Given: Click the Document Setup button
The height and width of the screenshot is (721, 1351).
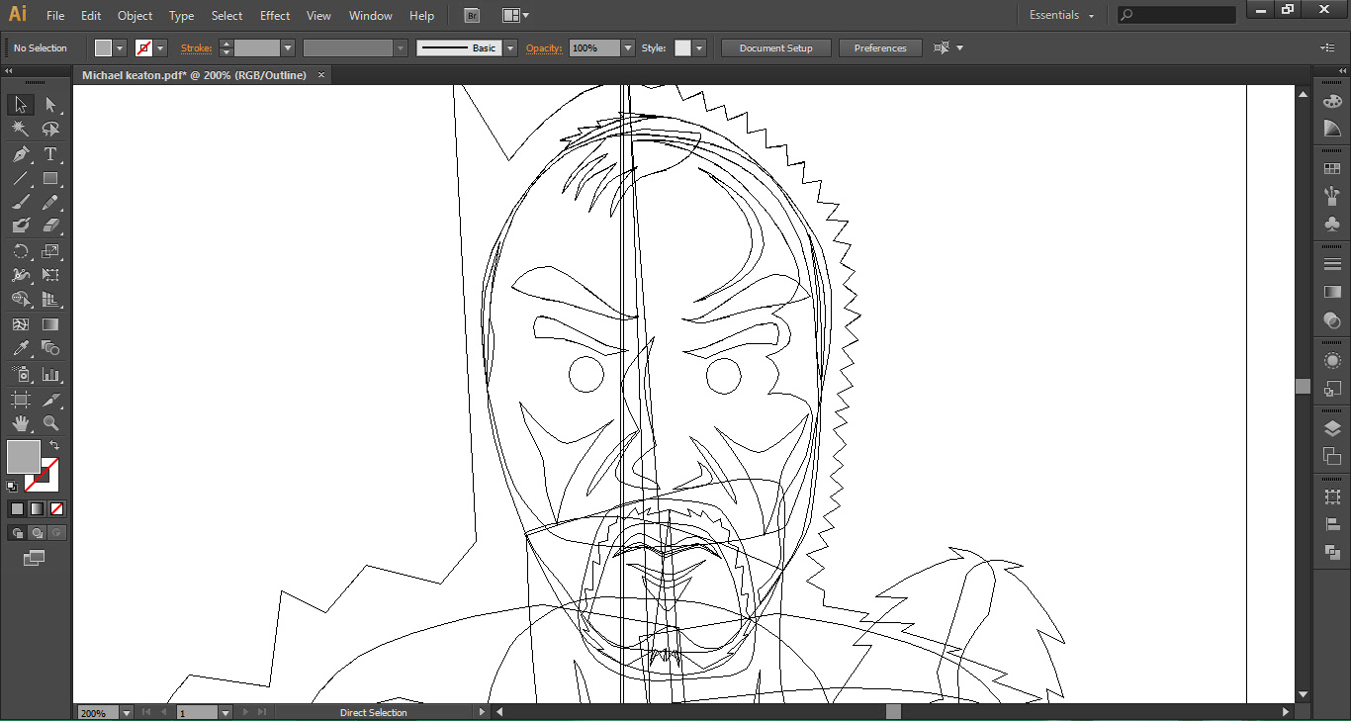Looking at the screenshot, I should (x=775, y=48).
